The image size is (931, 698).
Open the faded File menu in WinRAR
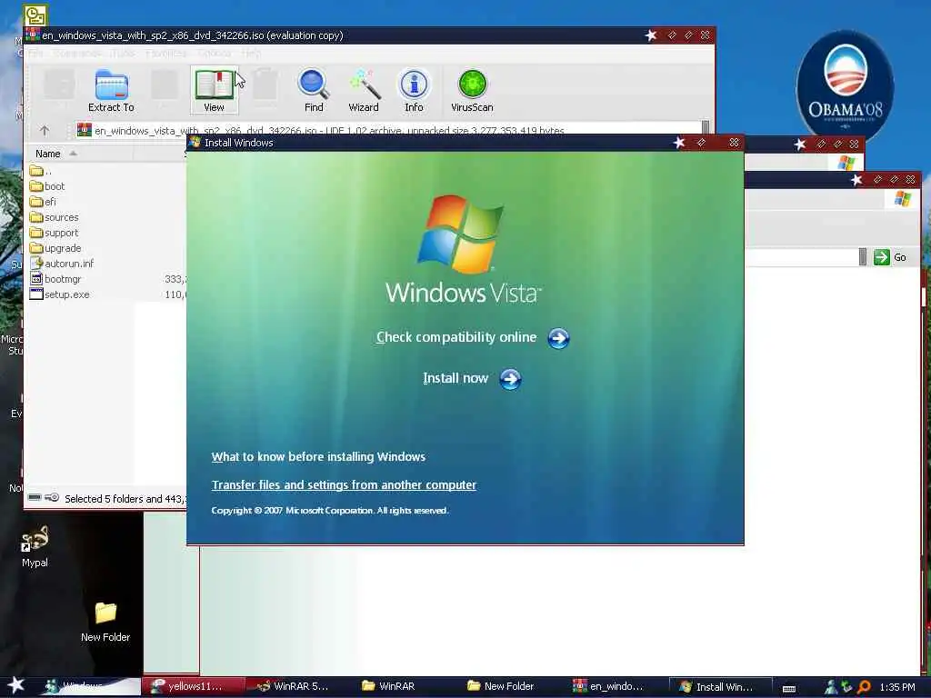coord(35,54)
